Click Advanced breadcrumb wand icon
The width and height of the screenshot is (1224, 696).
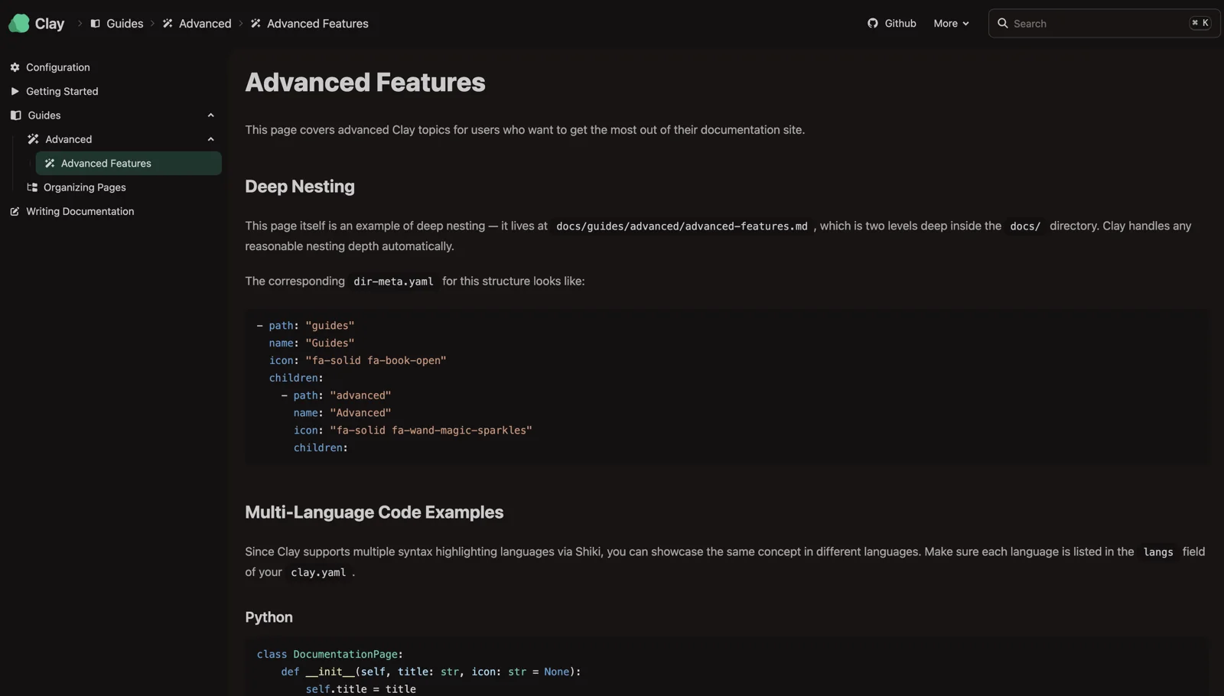(168, 24)
